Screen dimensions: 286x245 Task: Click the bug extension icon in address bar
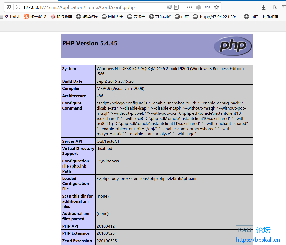point(198,7)
